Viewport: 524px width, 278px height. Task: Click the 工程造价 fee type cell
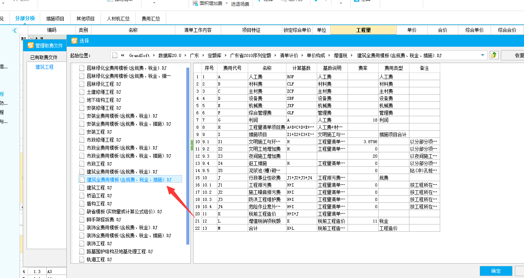(394, 228)
